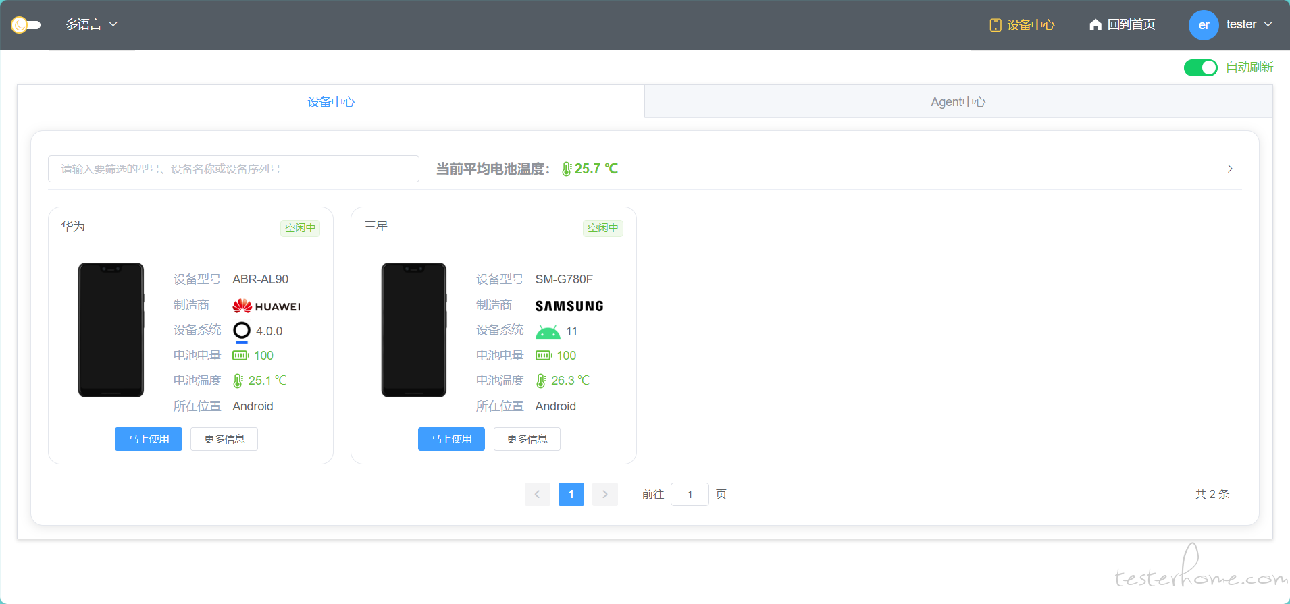Screen dimensions: 1290x604
Task: Click 更多信息 on the 三星 device
Action: pos(527,439)
